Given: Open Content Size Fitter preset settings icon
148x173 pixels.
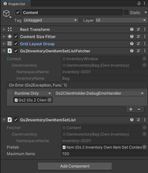Looking at the screenshot, I should (138, 36).
